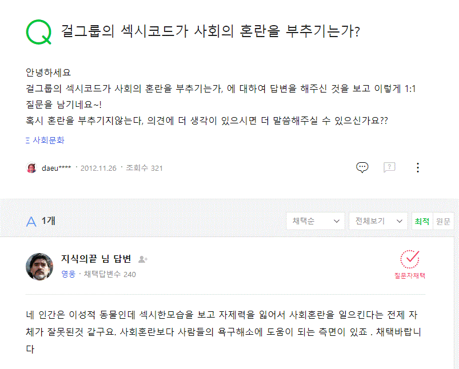Click the question title text

(x=210, y=31)
